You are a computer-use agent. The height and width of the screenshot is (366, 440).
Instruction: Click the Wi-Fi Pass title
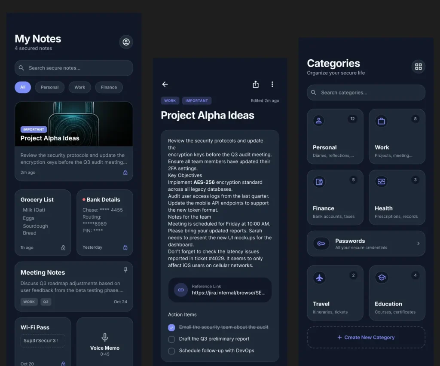tap(35, 328)
